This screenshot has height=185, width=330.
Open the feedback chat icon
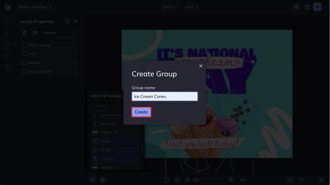pyautogui.click(x=296, y=7)
